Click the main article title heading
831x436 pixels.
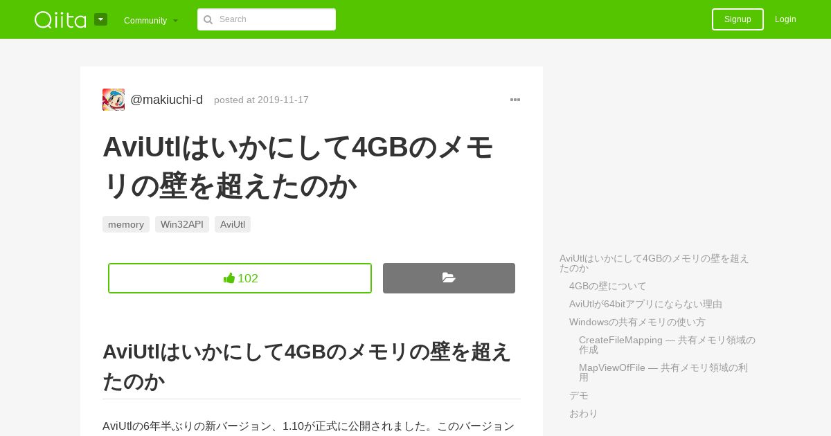coord(298,166)
